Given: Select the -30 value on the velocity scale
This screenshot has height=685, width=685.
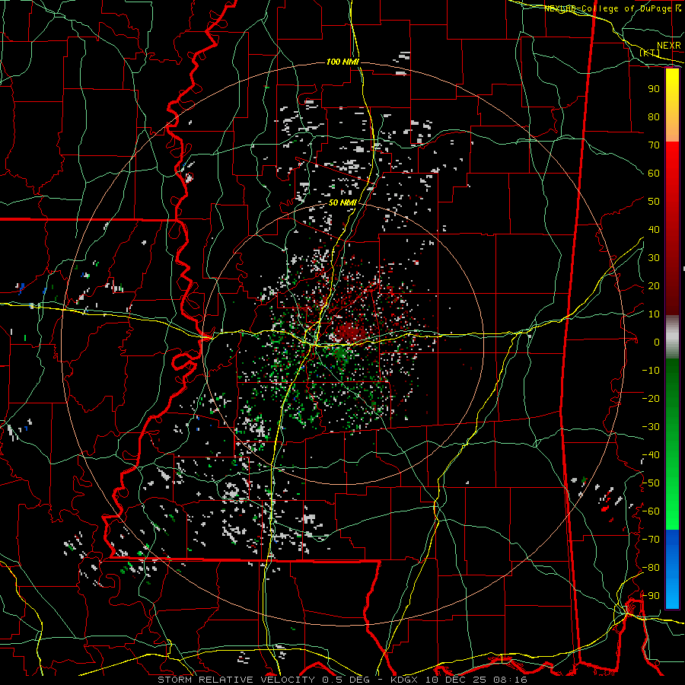Looking at the screenshot, I should 651,427.
